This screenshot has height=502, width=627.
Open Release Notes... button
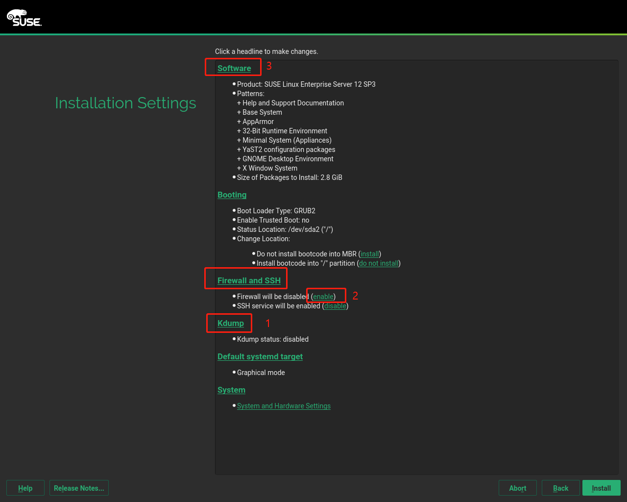click(79, 488)
